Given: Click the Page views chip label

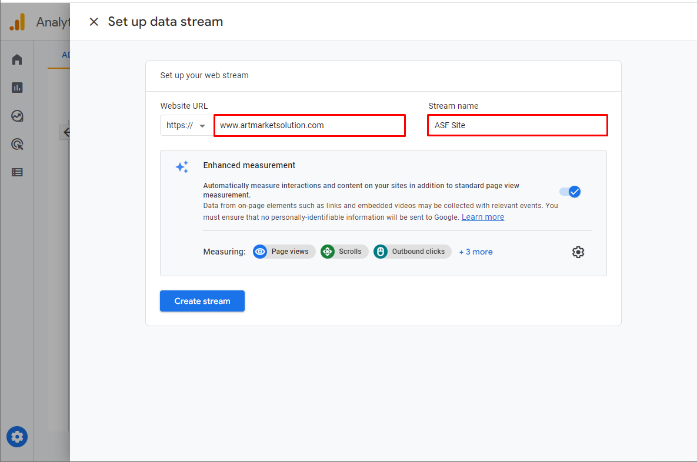Looking at the screenshot, I should click(290, 252).
